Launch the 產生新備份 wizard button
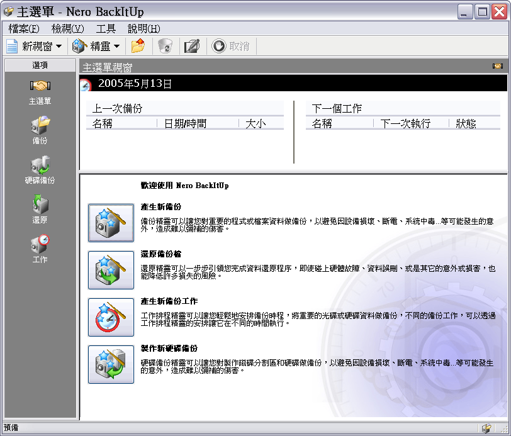Viewport: 511px width, 436px height. (x=111, y=223)
